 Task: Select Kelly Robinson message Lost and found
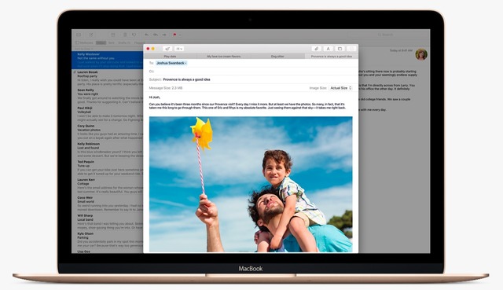coord(107,150)
